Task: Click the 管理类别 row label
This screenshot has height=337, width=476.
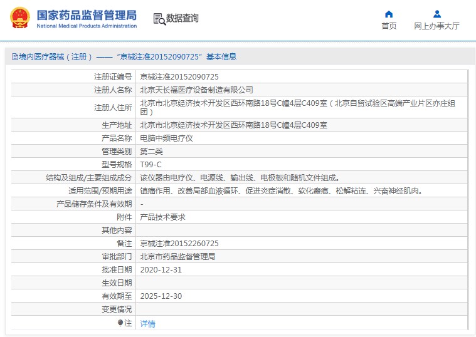Action: pyautogui.click(x=117, y=152)
